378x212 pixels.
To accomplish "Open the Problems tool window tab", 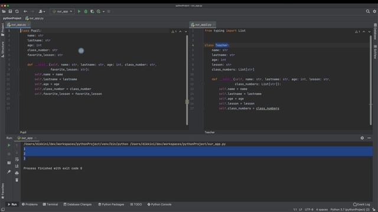I will pyautogui.click(x=30, y=204).
